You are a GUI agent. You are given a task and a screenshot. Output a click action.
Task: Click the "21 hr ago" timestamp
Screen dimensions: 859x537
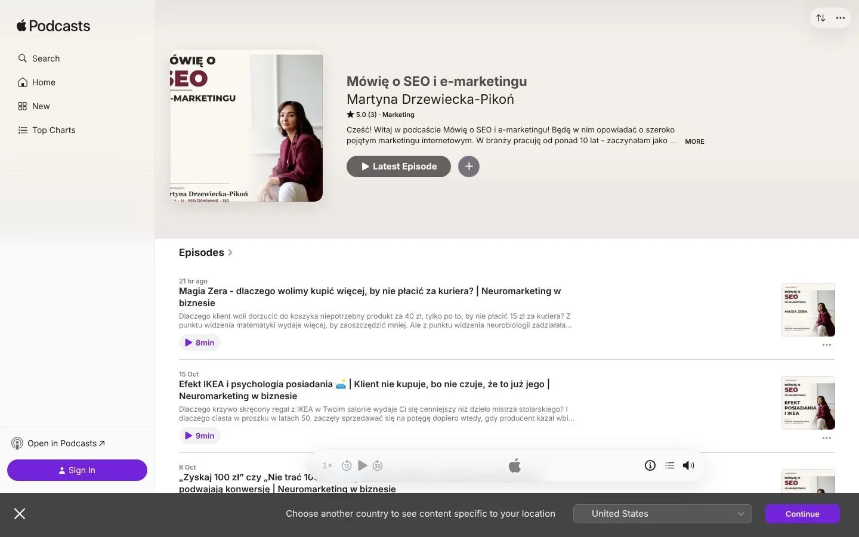tap(193, 281)
